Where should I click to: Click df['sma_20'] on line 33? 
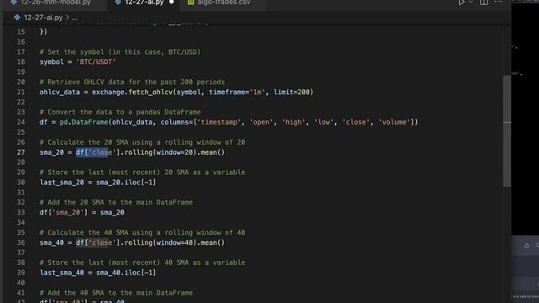pyautogui.click(x=64, y=212)
